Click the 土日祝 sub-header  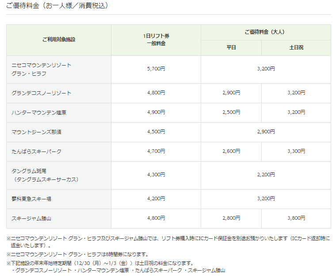click(x=296, y=48)
